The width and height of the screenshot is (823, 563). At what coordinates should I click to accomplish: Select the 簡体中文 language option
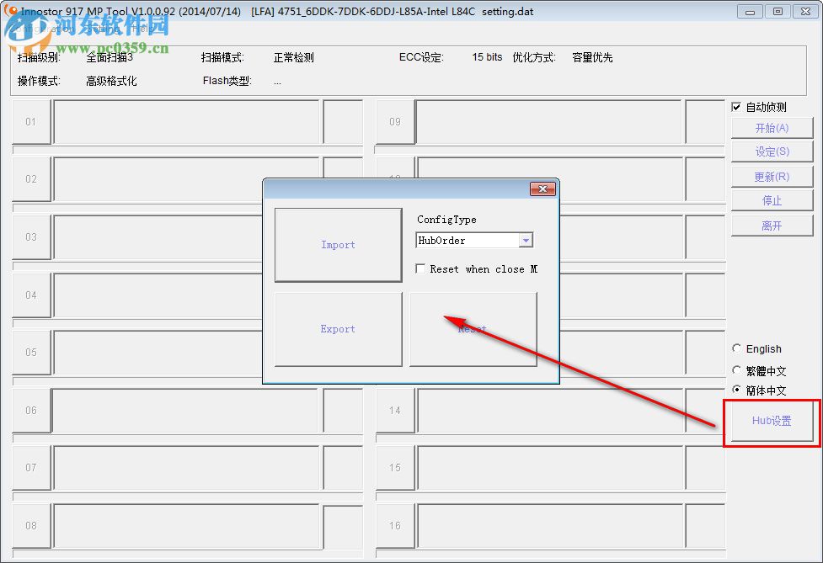736,390
